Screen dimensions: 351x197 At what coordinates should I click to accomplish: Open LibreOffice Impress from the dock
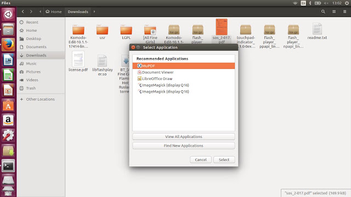click(x=8, y=90)
